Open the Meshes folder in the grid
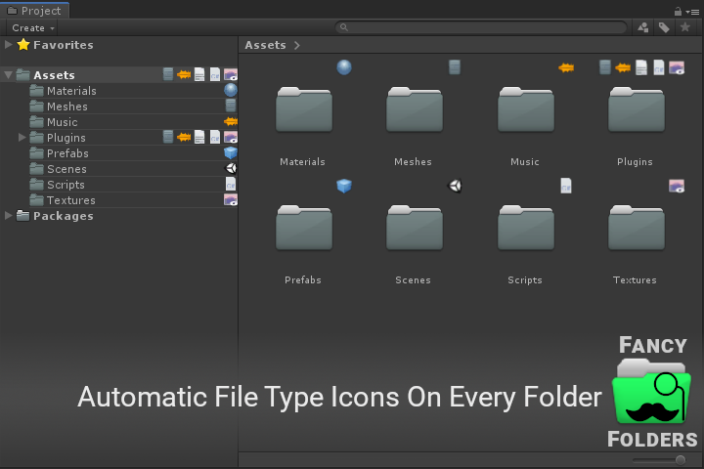Screen dimensions: 704x469 tap(415, 110)
